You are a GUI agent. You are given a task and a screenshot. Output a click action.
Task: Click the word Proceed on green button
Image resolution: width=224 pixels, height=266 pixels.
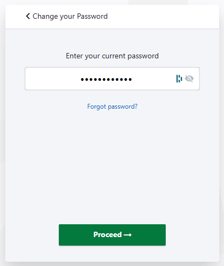click(107, 235)
